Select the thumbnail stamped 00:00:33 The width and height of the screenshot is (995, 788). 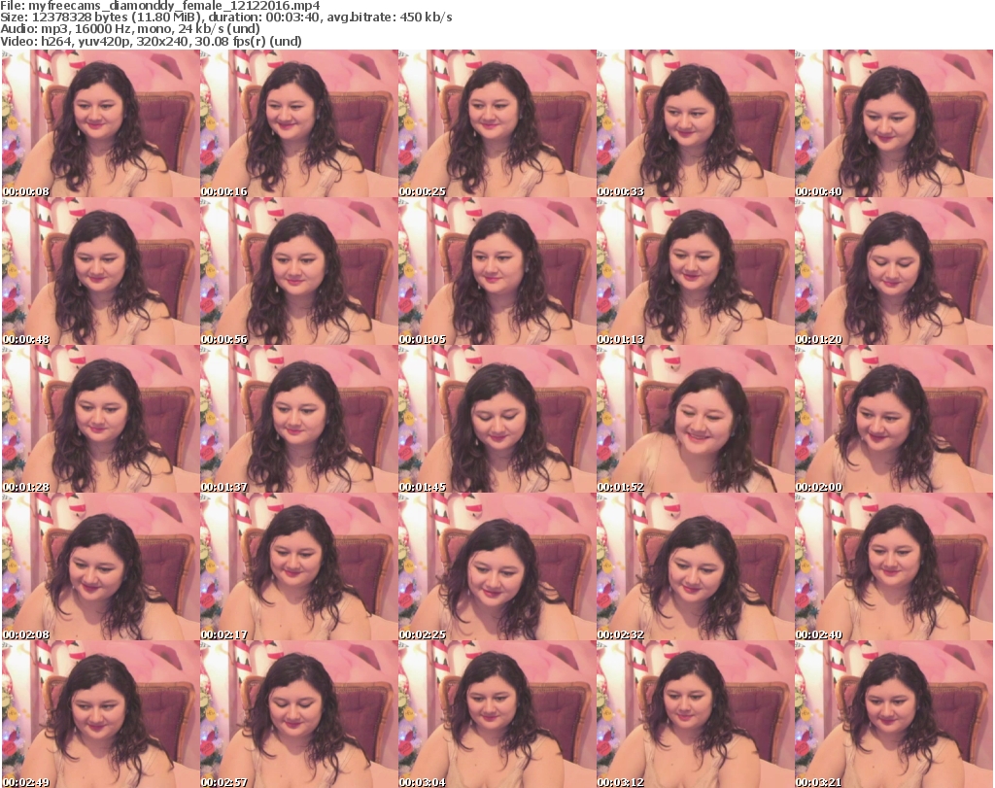point(696,123)
